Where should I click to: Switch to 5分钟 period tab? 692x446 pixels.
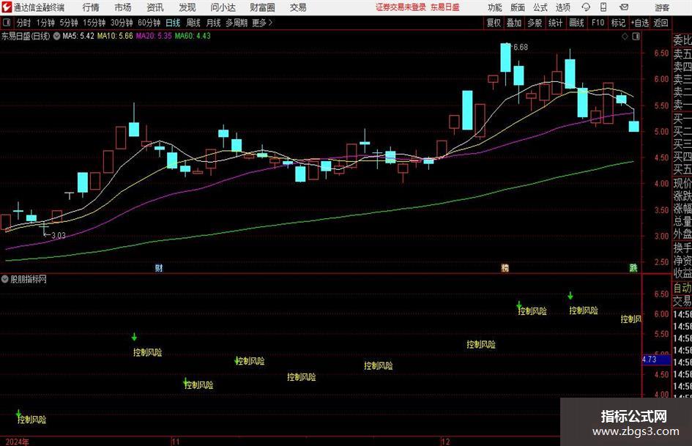(x=69, y=23)
